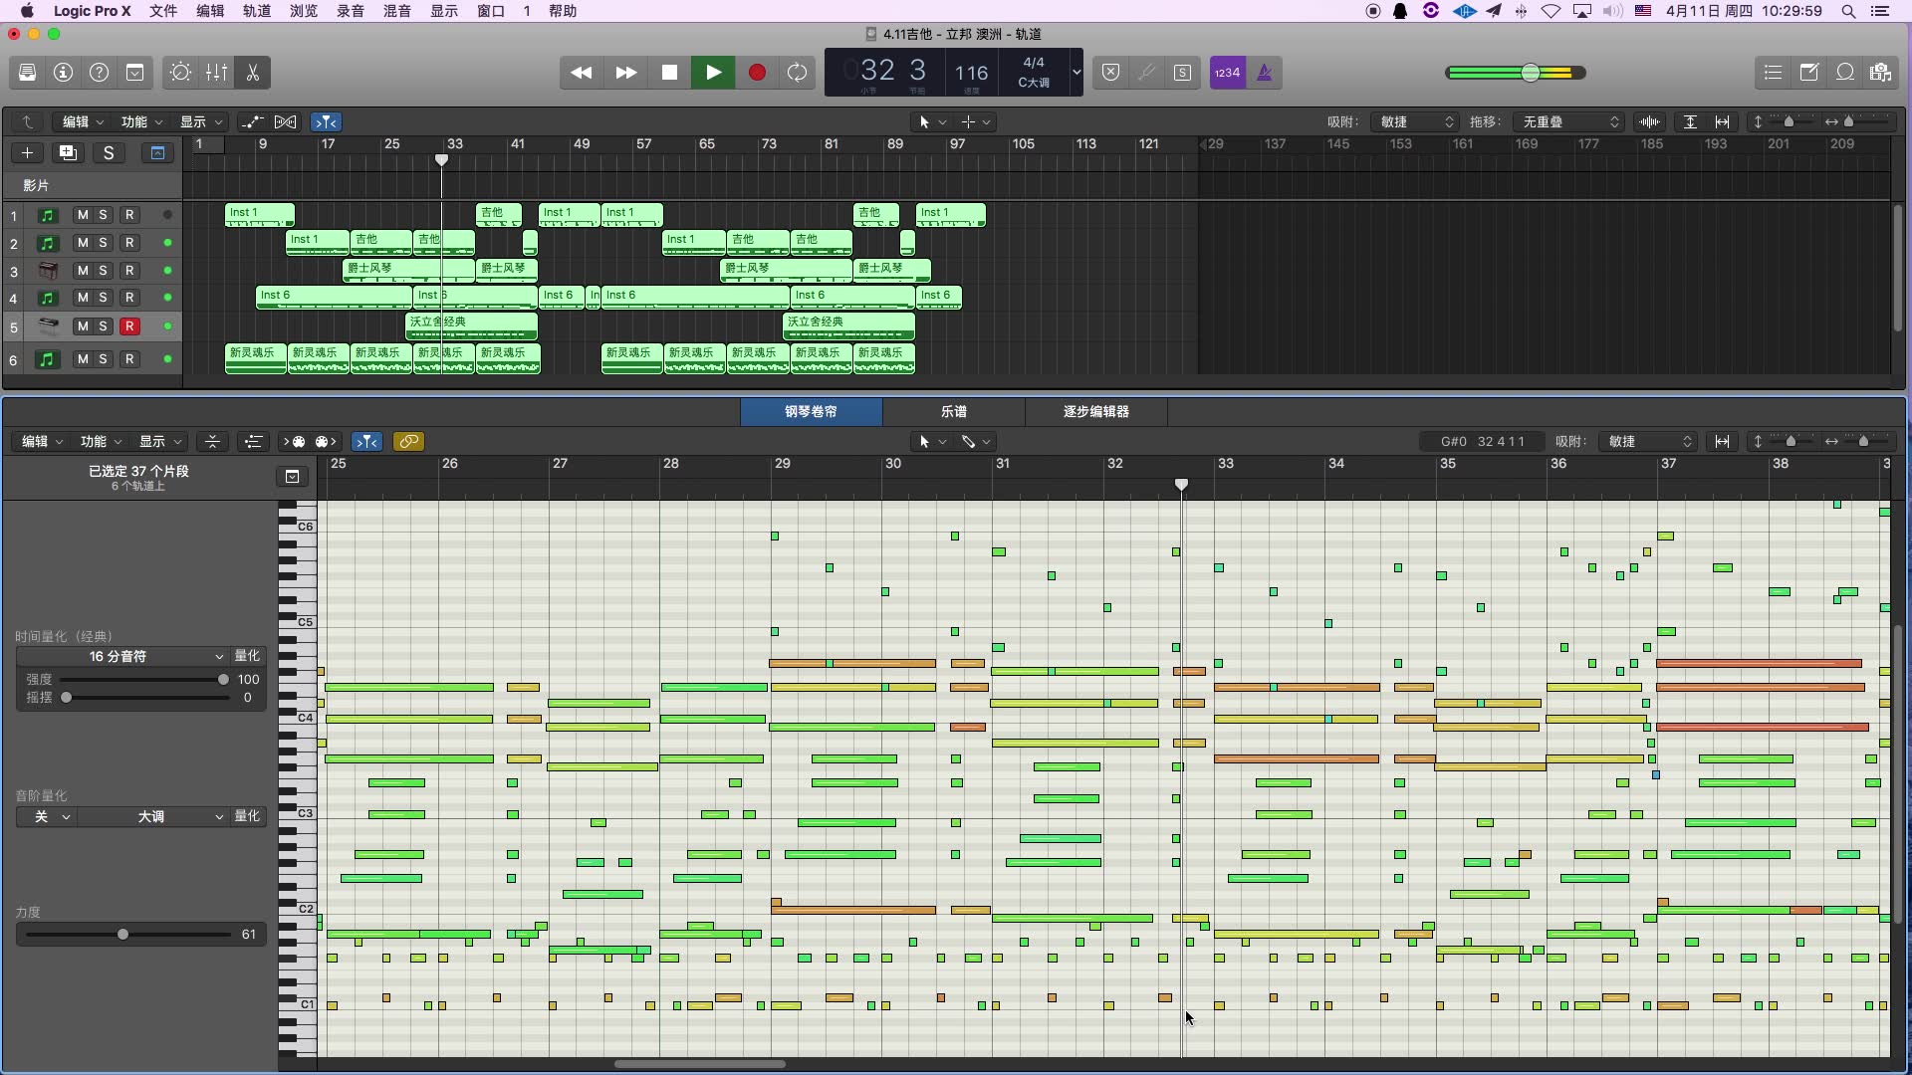Open the tracks area 功能 dropdown
This screenshot has width=1912, height=1075.
(x=140, y=121)
